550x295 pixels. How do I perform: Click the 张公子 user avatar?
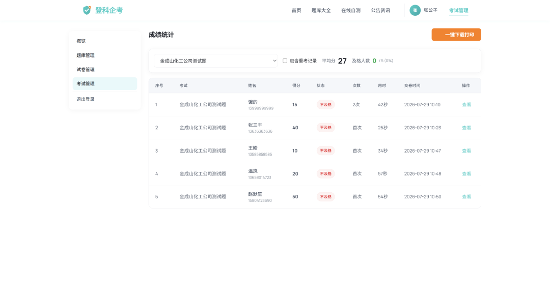415,10
